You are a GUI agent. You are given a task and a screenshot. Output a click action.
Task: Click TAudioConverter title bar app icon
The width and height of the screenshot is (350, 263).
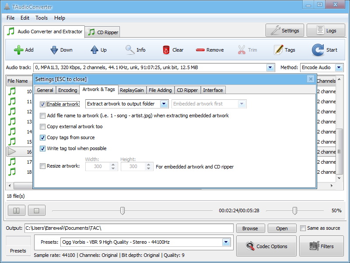pyautogui.click(x=7, y=7)
